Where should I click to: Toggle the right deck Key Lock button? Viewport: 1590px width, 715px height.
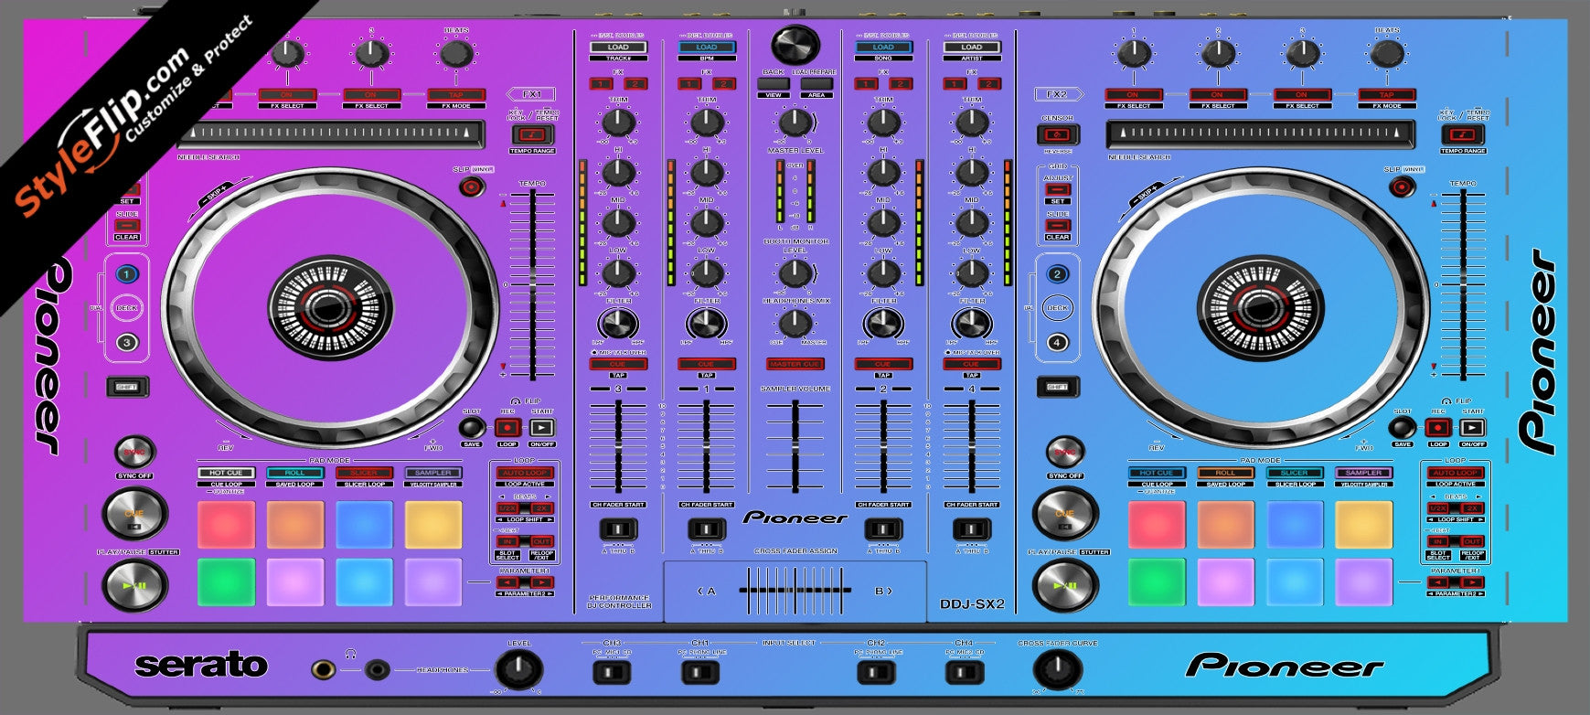pyautogui.click(x=1463, y=134)
